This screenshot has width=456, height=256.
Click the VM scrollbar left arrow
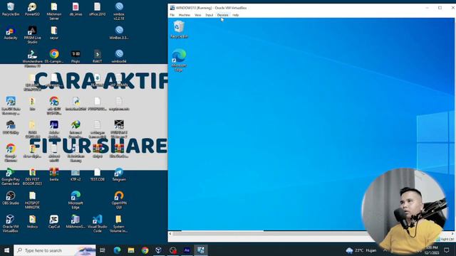click(170, 233)
